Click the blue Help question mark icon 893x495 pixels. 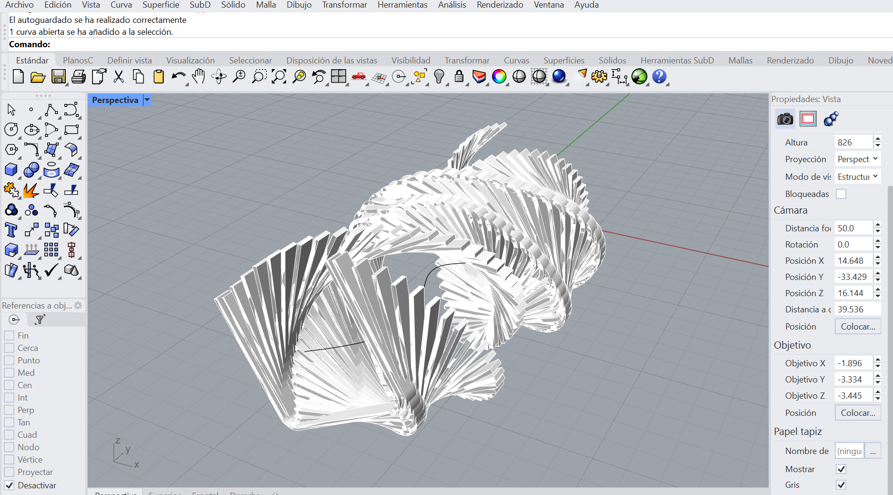pyautogui.click(x=659, y=76)
